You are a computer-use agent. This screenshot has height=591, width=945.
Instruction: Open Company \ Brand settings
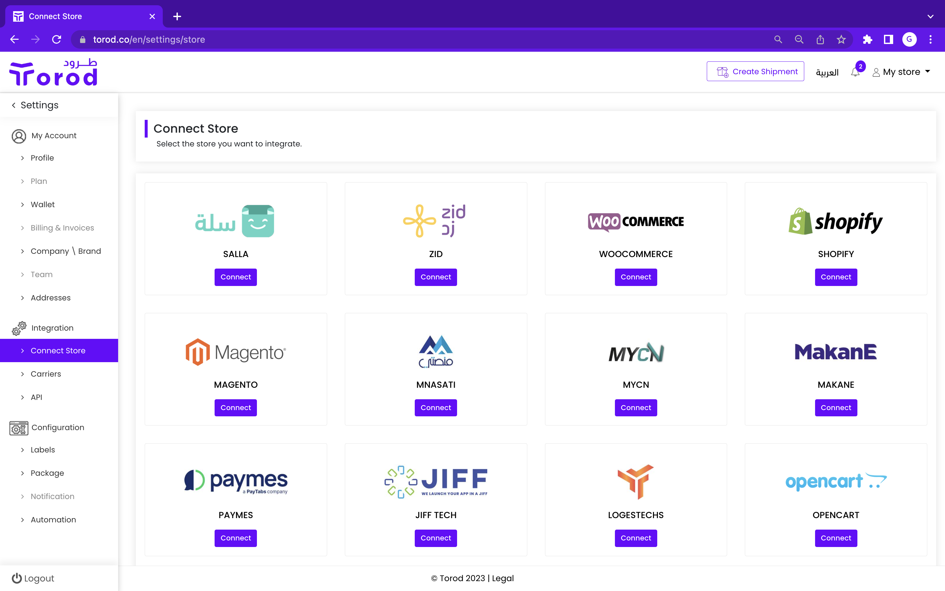66,251
